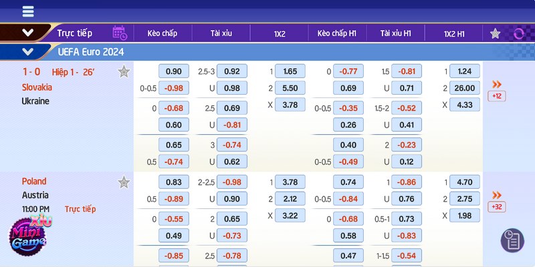Select the 26.00 odds in 1X2 H1
Image resolution: width=535 pixels, height=267 pixels.
coord(464,88)
